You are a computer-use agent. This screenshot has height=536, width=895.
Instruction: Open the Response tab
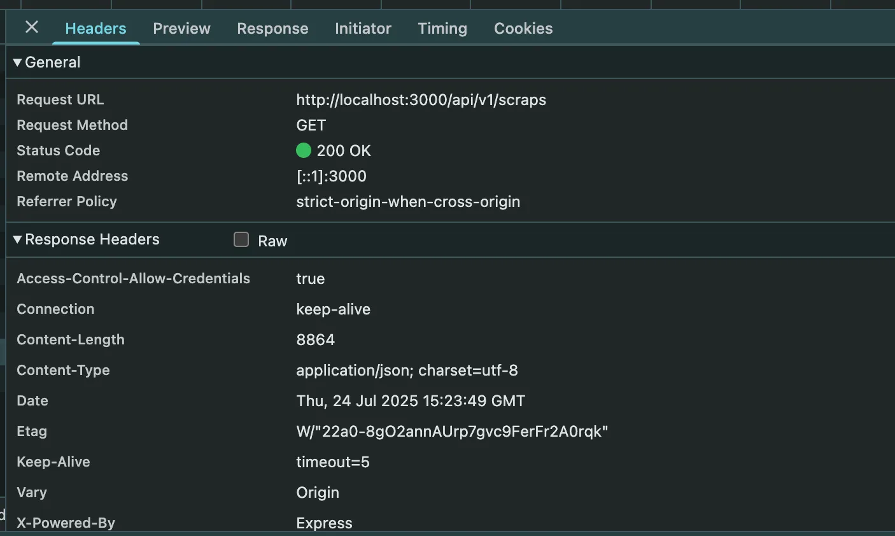(272, 29)
